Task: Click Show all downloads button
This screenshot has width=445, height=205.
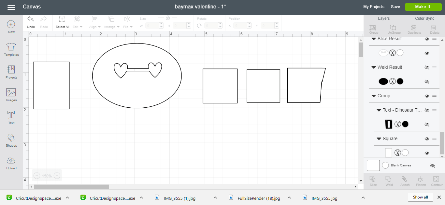Action: (420, 197)
